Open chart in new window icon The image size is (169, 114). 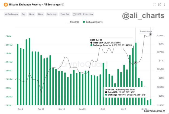pos(160,5)
